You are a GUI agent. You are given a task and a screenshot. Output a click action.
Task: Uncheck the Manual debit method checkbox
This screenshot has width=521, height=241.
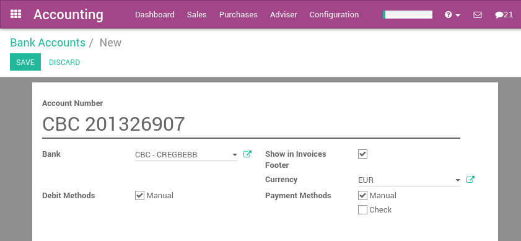pos(139,195)
